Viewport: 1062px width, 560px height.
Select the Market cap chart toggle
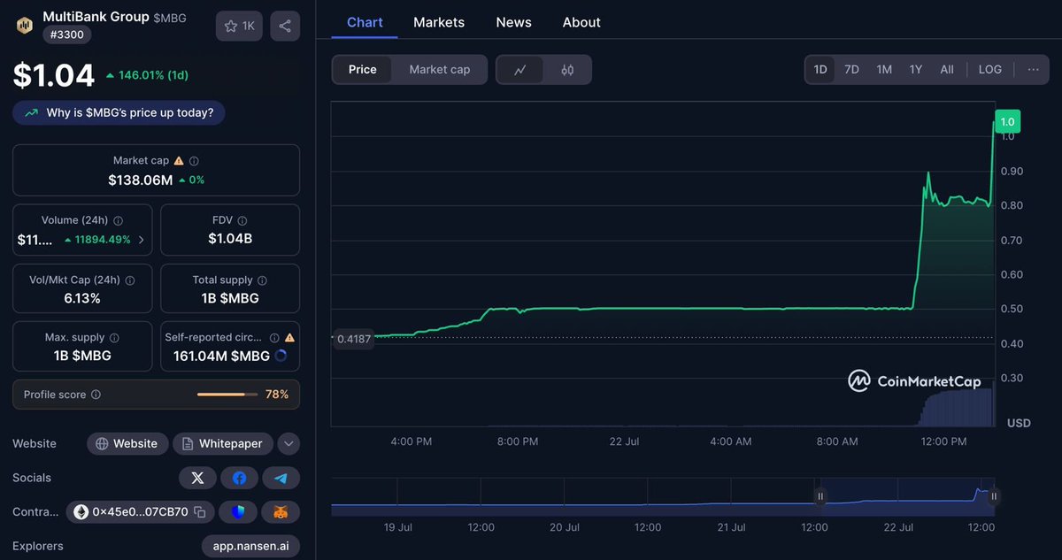(x=440, y=70)
